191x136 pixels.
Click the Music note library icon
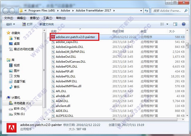tap(11, 87)
